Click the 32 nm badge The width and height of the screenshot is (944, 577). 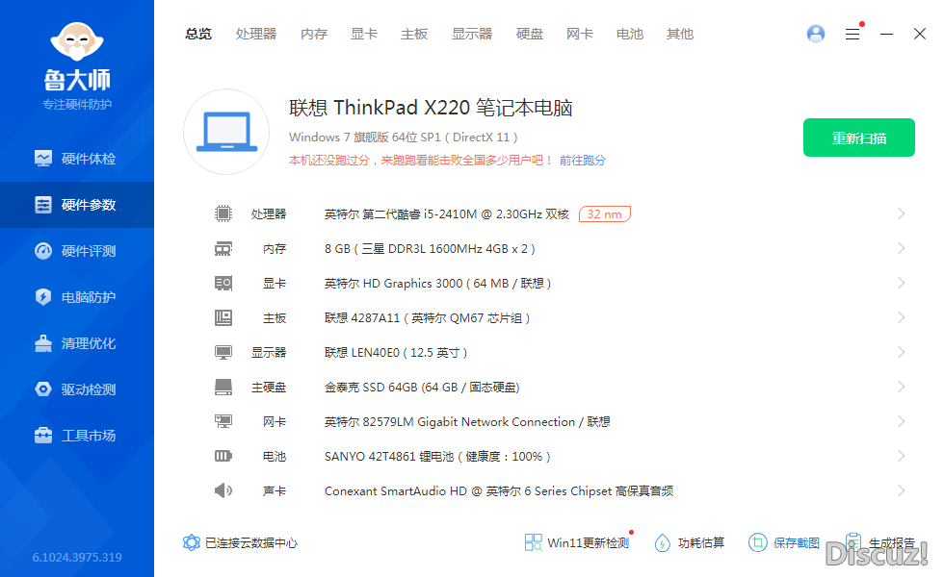605,213
